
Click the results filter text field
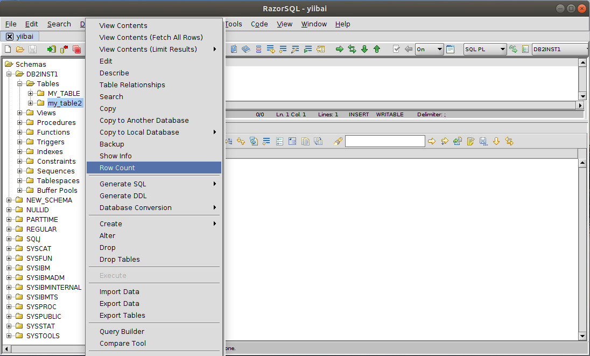click(385, 141)
